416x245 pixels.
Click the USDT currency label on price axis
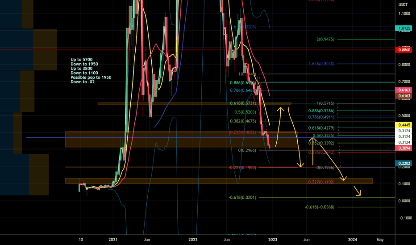click(x=403, y=4)
